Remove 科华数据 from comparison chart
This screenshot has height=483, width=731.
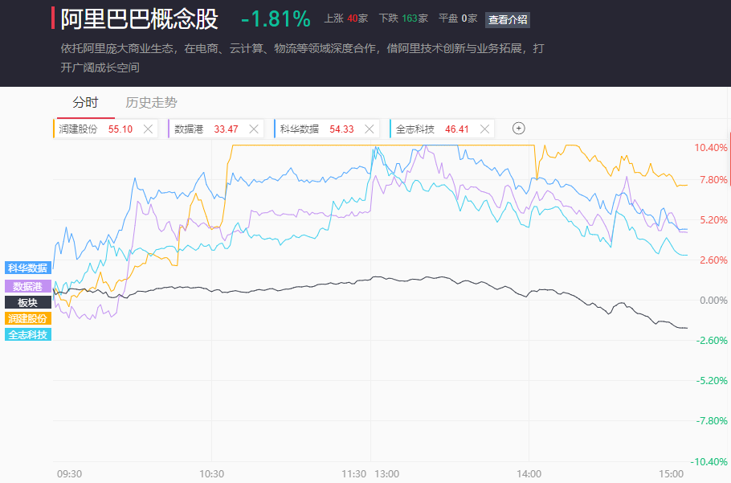[x=370, y=129]
